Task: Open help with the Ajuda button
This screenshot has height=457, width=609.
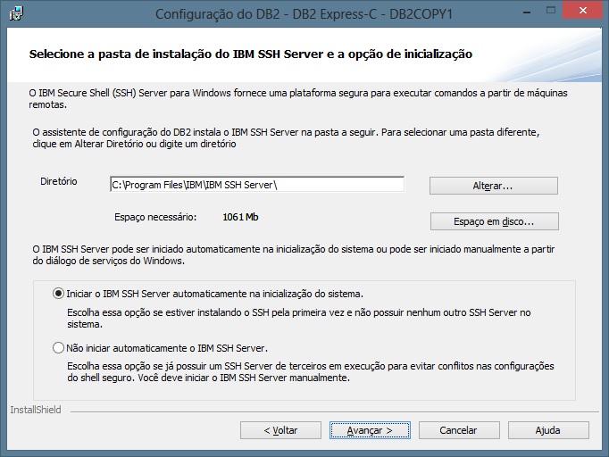Action: (547, 430)
